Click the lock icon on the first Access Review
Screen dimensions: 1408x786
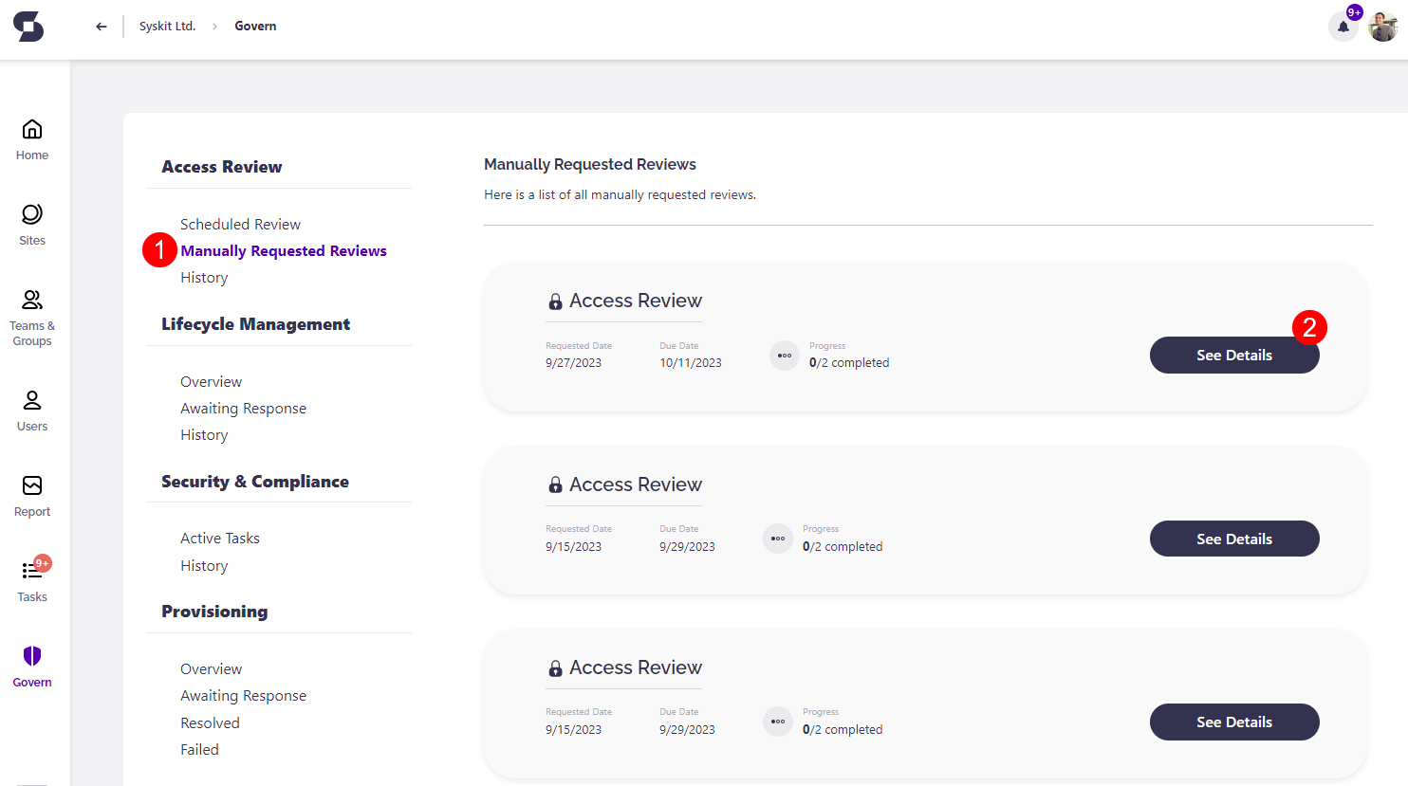pyautogui.click(x=555, y=300)
